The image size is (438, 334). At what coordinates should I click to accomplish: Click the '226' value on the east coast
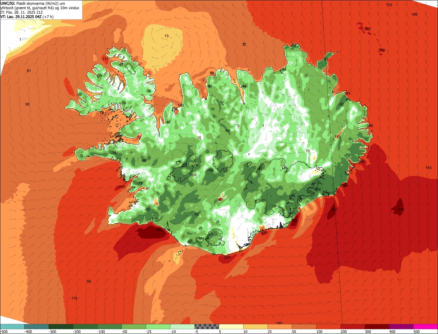point(370,126)
